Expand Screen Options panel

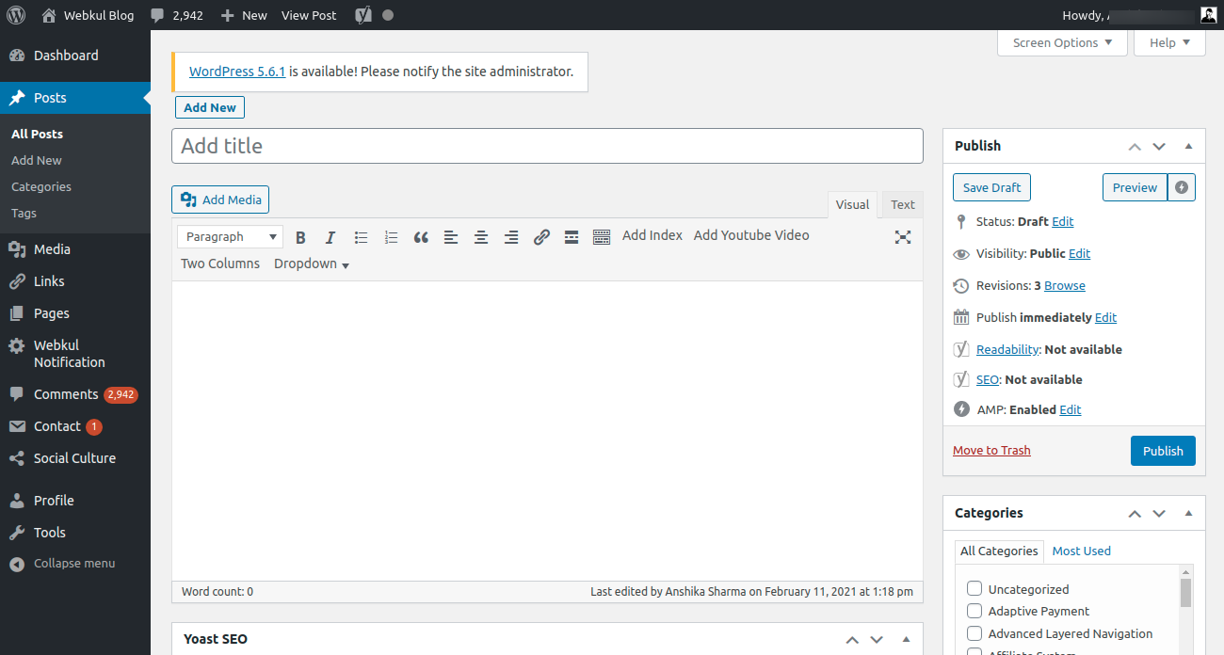coord(1062,42)
